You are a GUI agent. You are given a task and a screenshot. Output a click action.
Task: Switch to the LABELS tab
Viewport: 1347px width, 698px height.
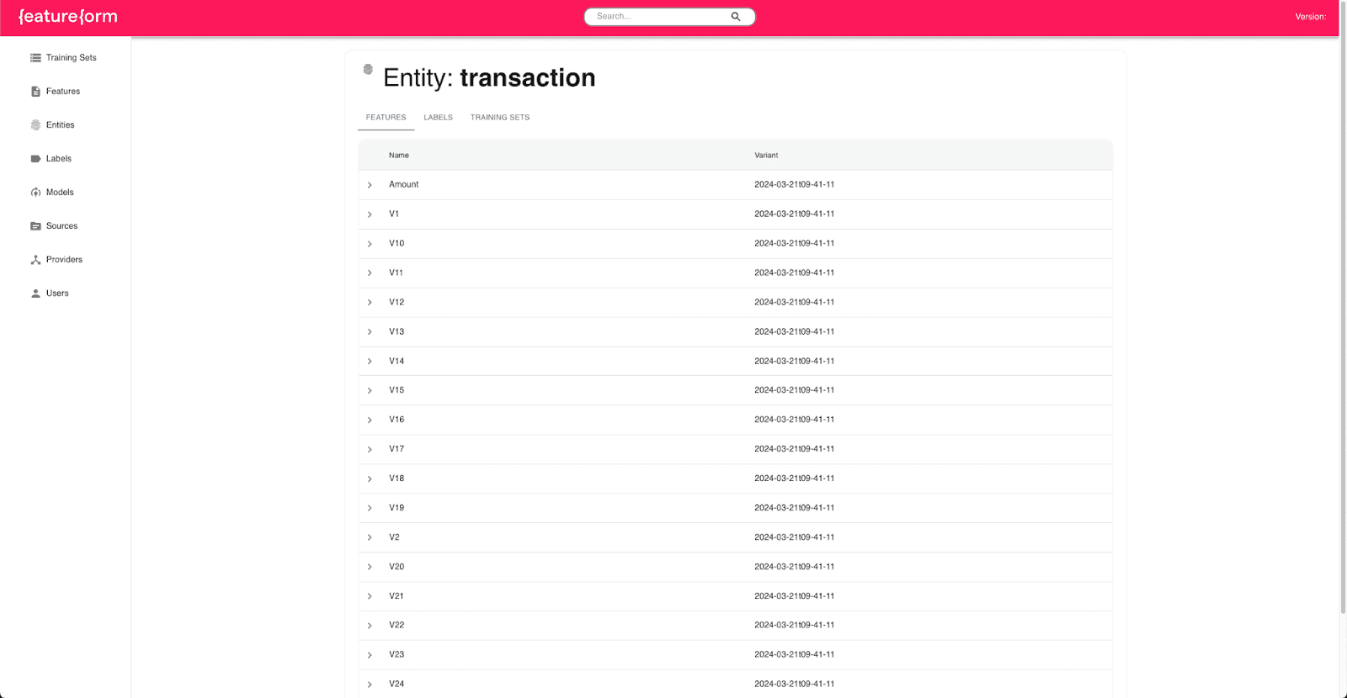pos(438,118)
